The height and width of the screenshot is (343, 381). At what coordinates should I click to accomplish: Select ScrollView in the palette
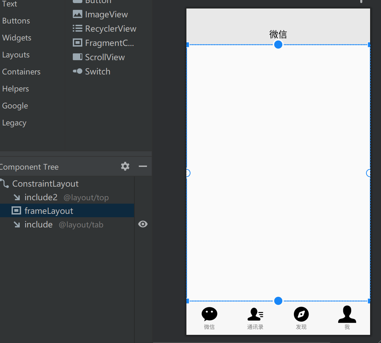[99, 57]
